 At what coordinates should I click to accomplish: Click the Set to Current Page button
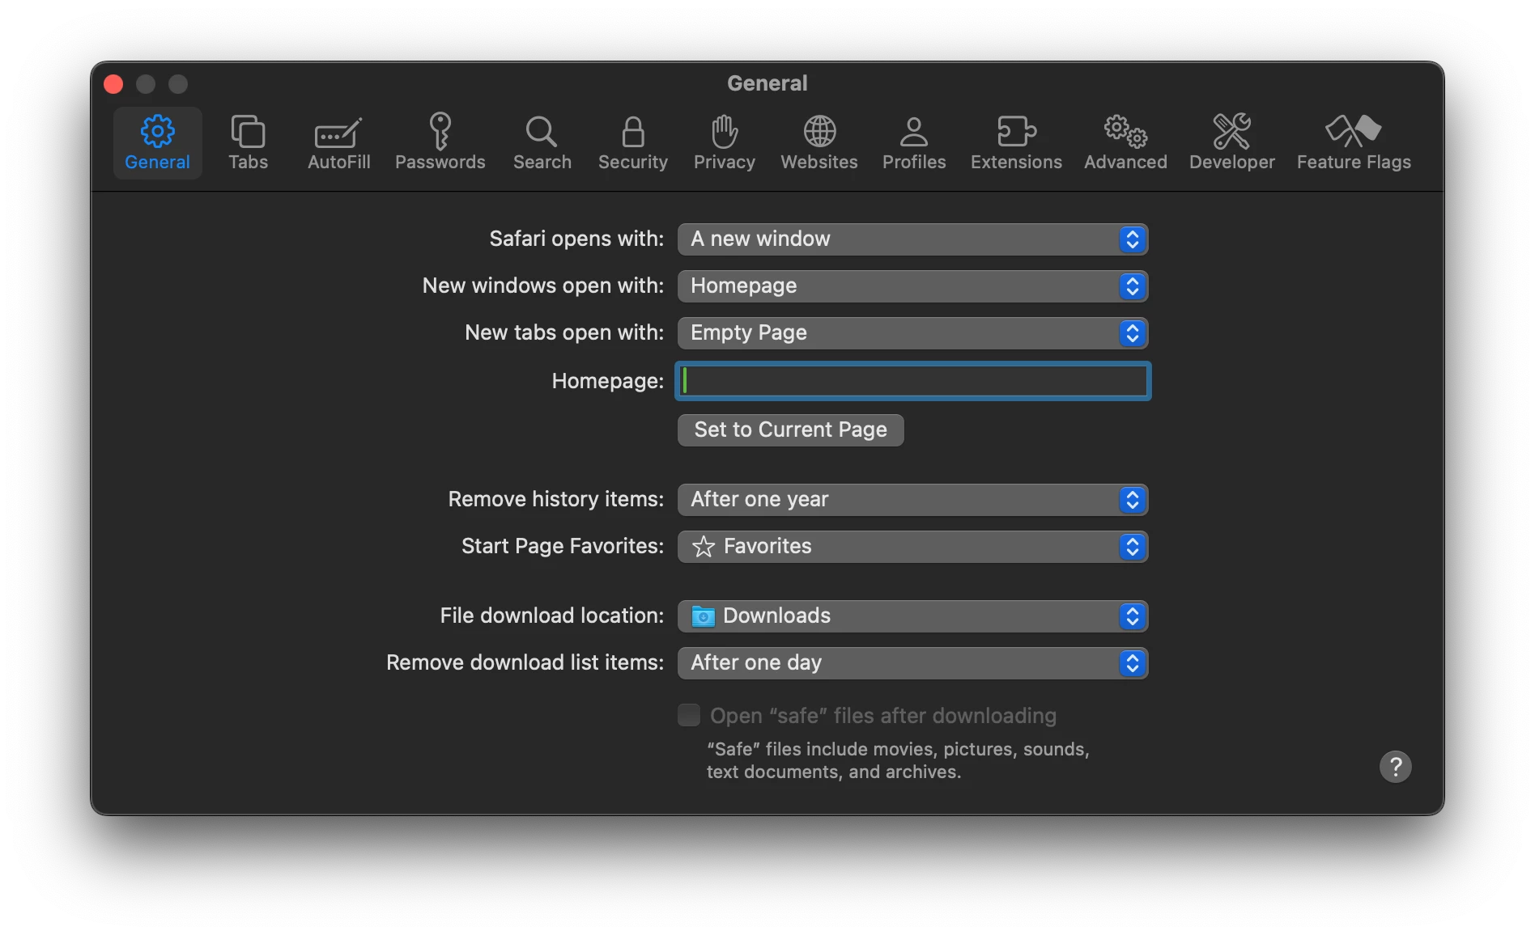790,429
